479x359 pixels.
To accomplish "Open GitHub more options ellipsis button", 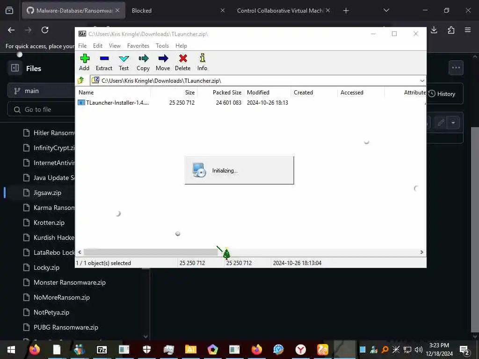I will click(x=456, y=68).
